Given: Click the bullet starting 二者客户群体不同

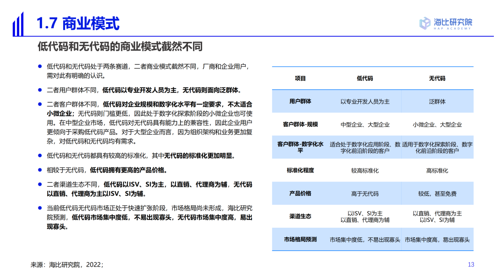Looking at the screenshot, I should click(149, 123).
